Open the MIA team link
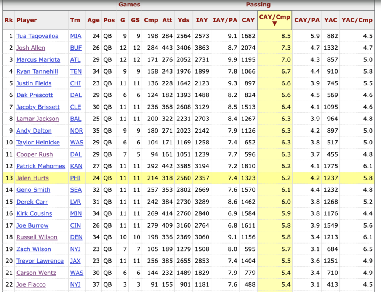This screenshot has height=292, width=381. [76, 36]
